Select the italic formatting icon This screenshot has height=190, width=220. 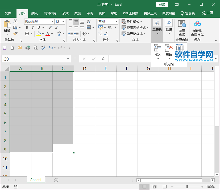tap(32, 27)
